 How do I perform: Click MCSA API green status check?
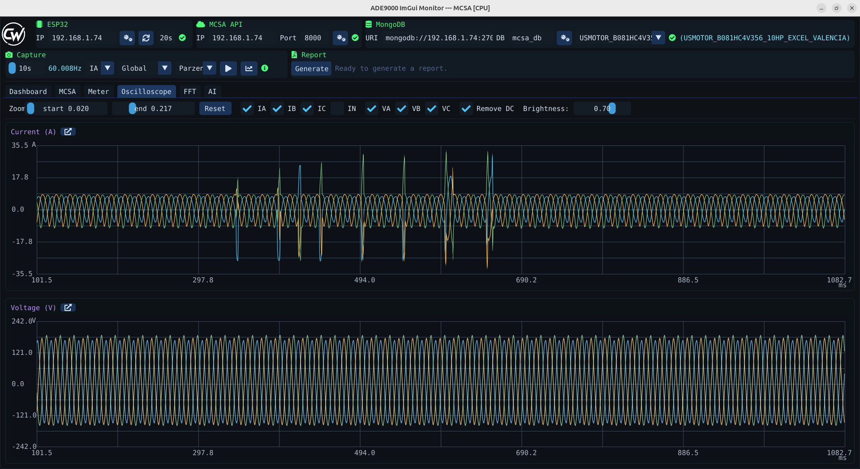(355, 38)
